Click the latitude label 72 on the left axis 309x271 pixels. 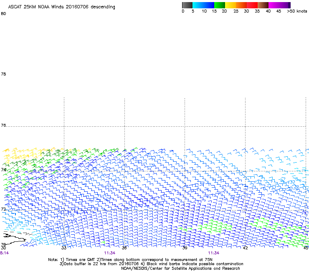[x=3, y=209]
